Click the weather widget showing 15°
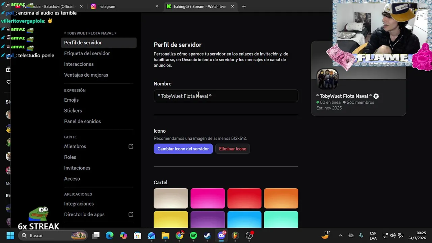 pos(325,235)
